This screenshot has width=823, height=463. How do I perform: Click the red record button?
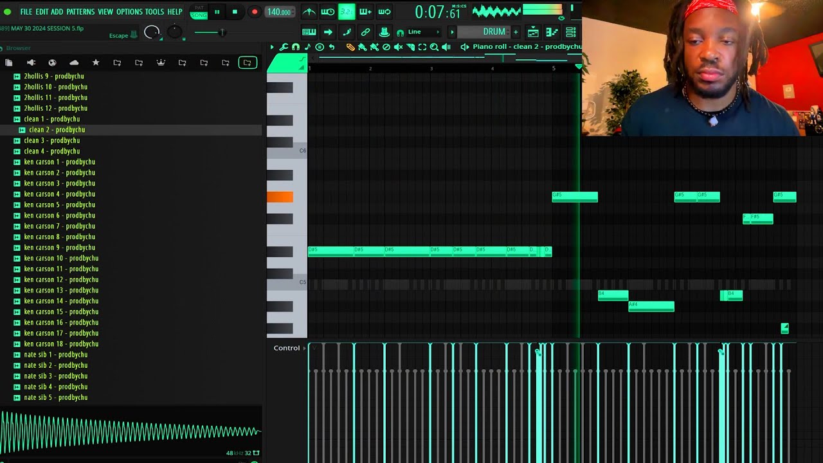pyautogui.click(x=254, y=12)
